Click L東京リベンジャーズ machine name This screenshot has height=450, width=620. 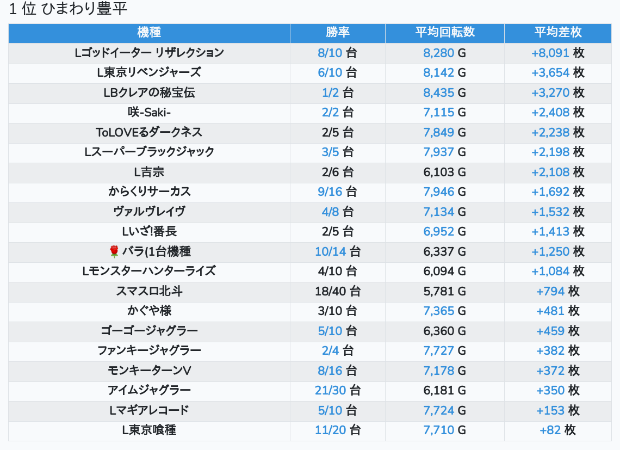(x=149, y=72)
